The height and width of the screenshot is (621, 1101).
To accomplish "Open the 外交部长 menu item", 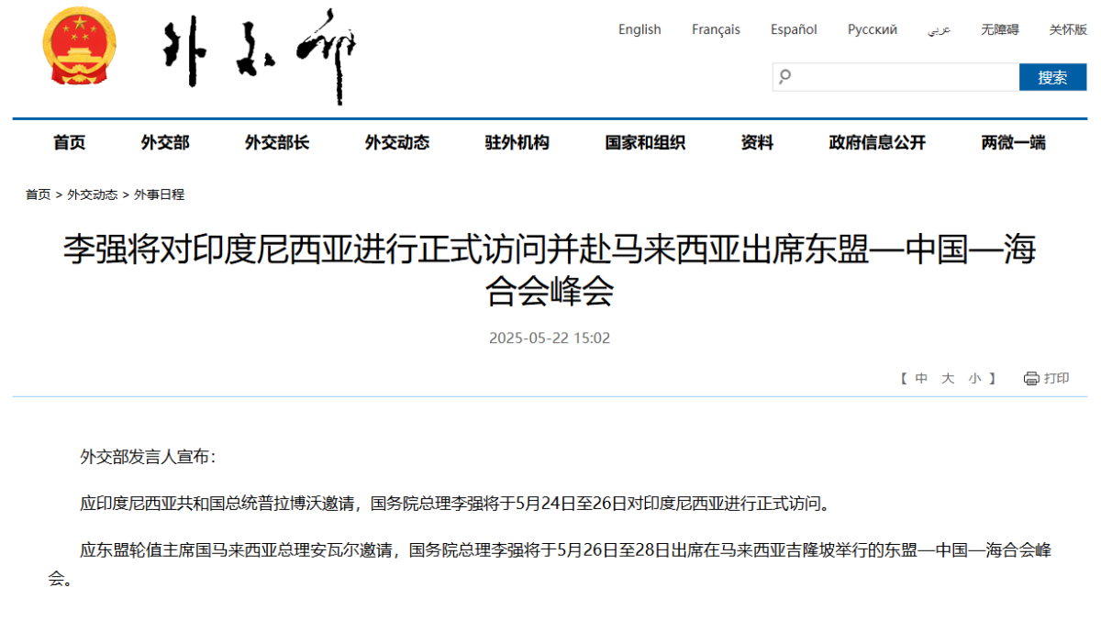I will click(277, 142).
